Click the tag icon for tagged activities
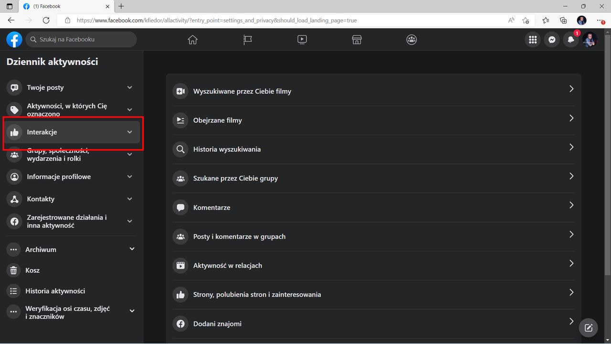 pos(15,110)
